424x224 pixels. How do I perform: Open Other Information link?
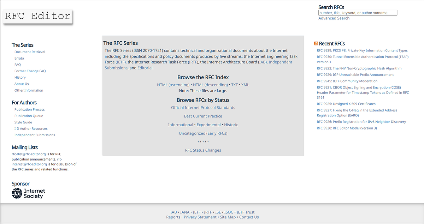29,90
